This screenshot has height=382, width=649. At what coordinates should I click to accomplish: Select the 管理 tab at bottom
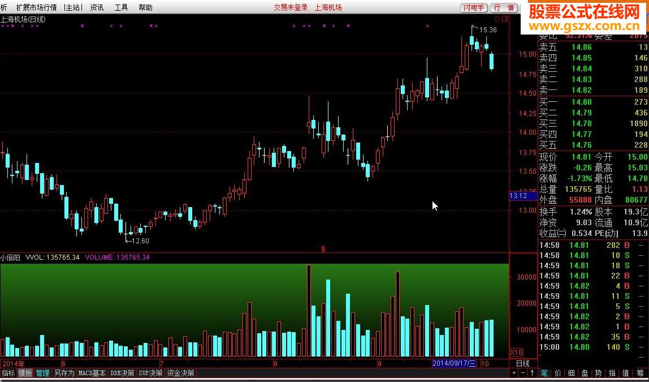42,374
